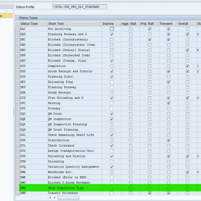Click the 'X' value in DBO row
Image resolution: width=201 pixels, height=201 pixels.
(198, 50)
